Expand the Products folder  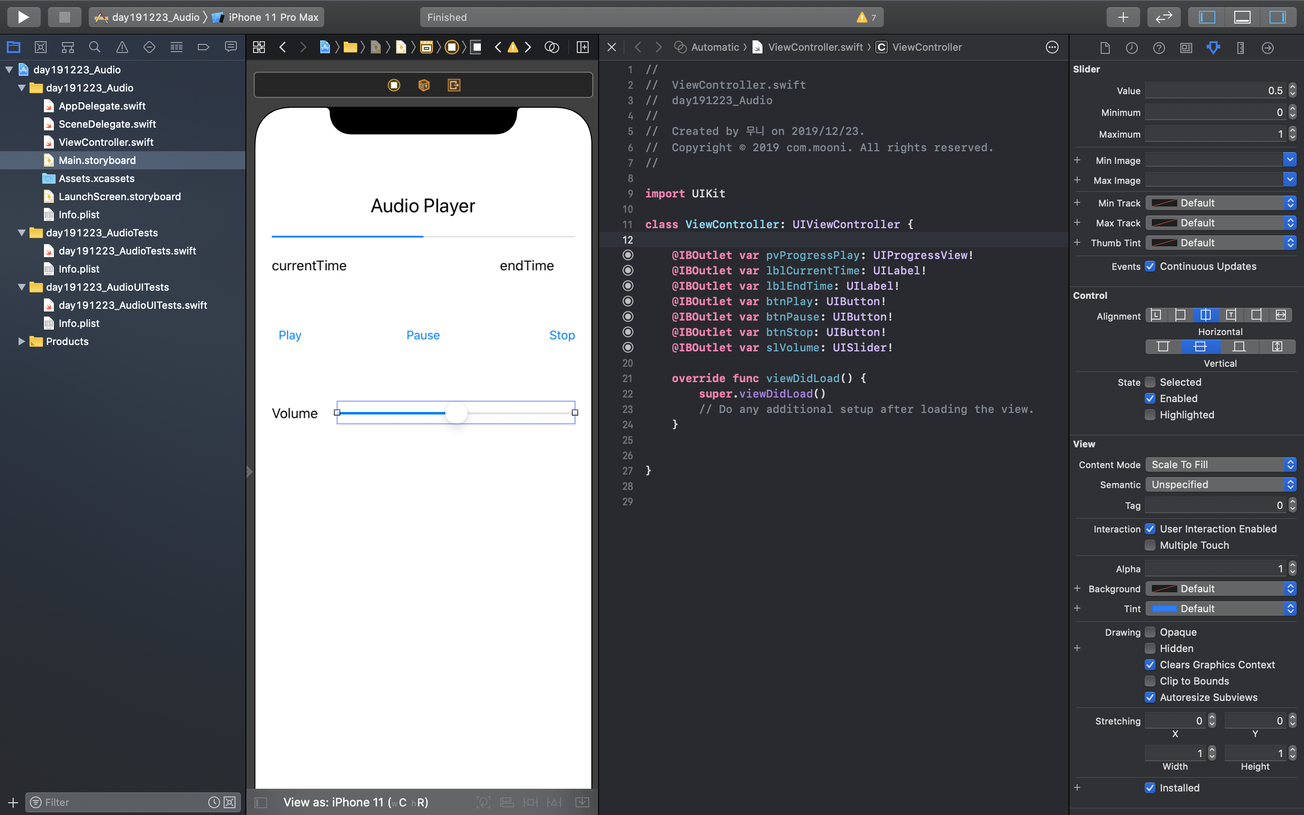coord(22,341)
